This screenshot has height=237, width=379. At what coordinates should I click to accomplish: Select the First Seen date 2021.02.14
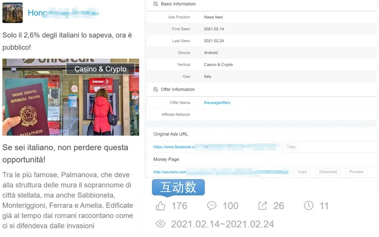pos(214,29)
